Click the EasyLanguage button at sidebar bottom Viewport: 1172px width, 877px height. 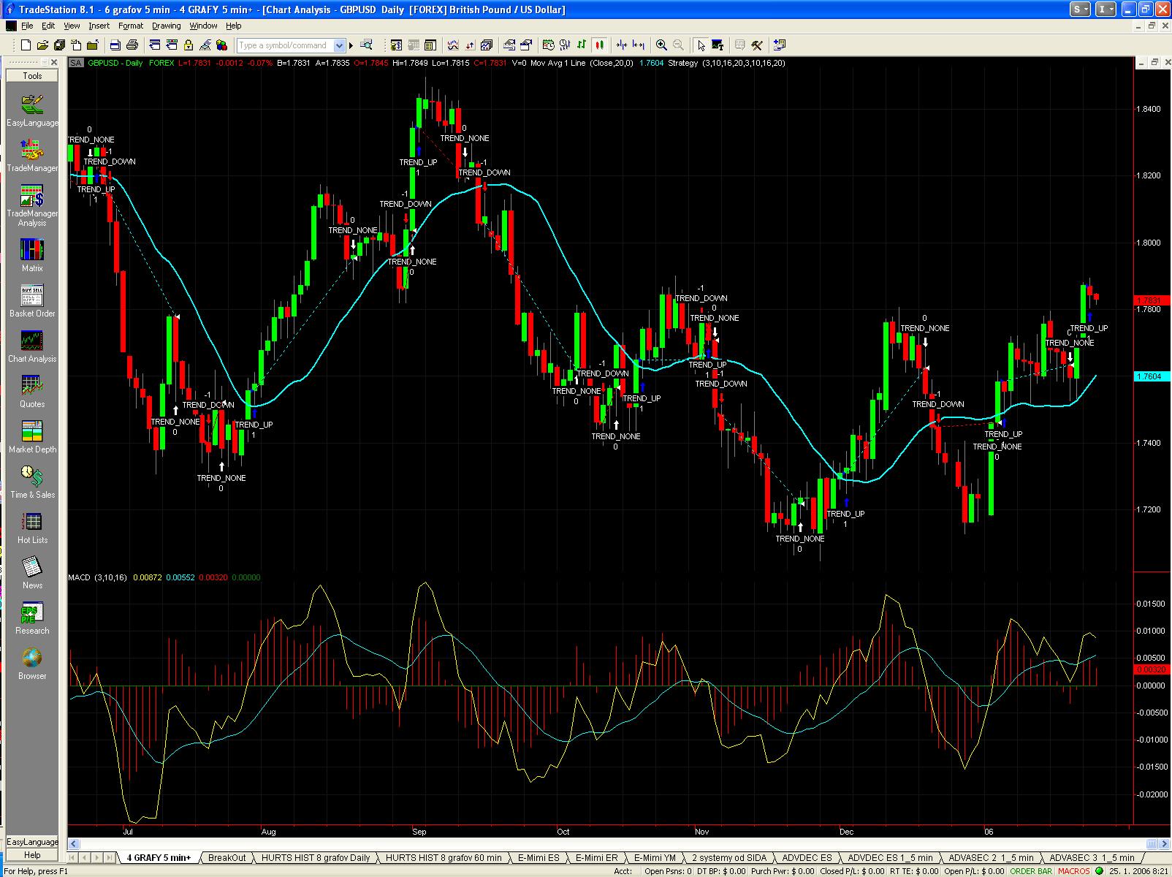click(x=32, y=842)
